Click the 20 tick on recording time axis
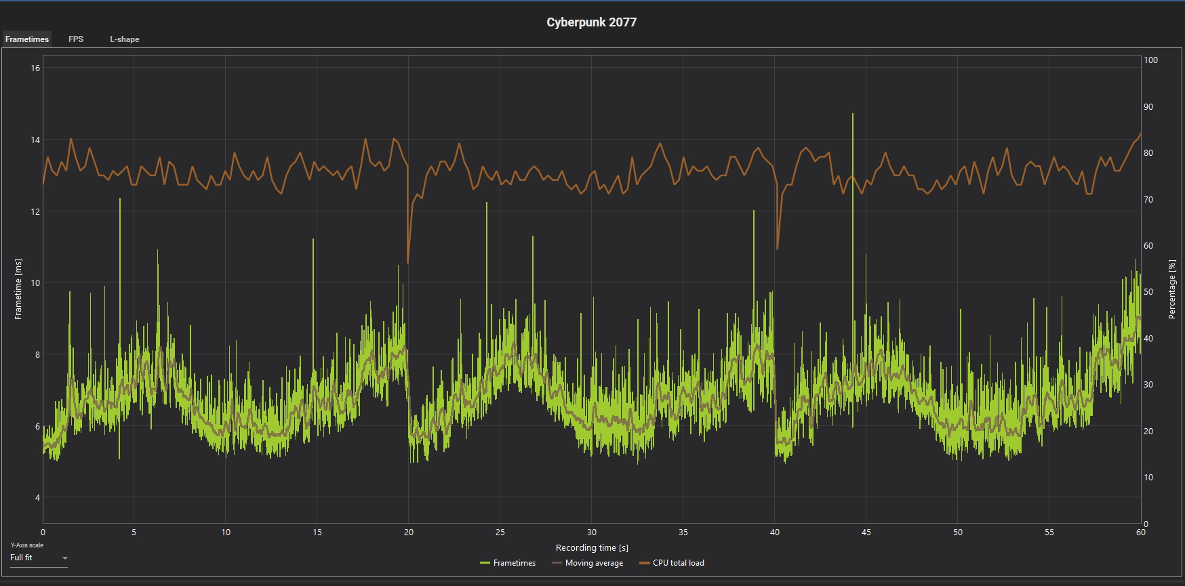Viewport: 1185px width, 586px height. click(409, 532)
